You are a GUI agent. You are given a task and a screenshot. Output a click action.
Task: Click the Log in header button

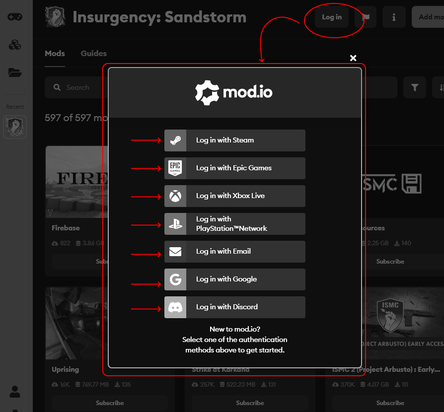332,17
